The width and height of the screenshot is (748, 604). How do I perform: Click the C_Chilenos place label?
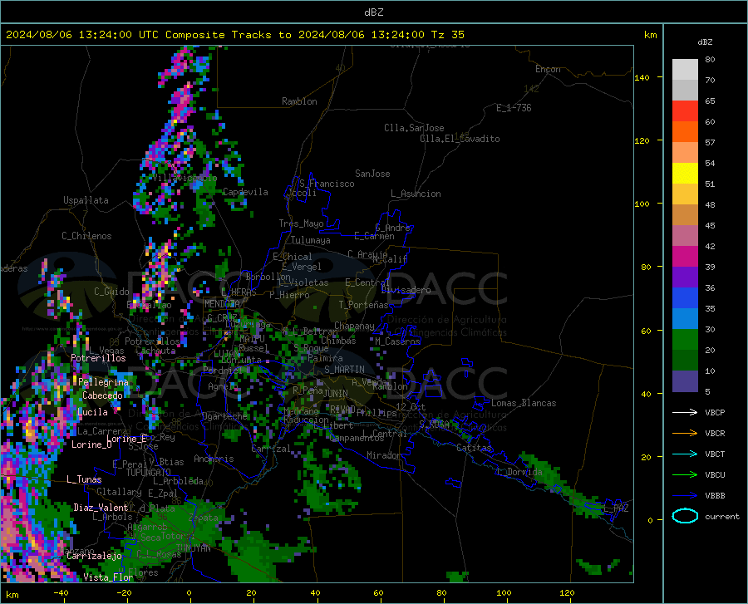[86, 236]
